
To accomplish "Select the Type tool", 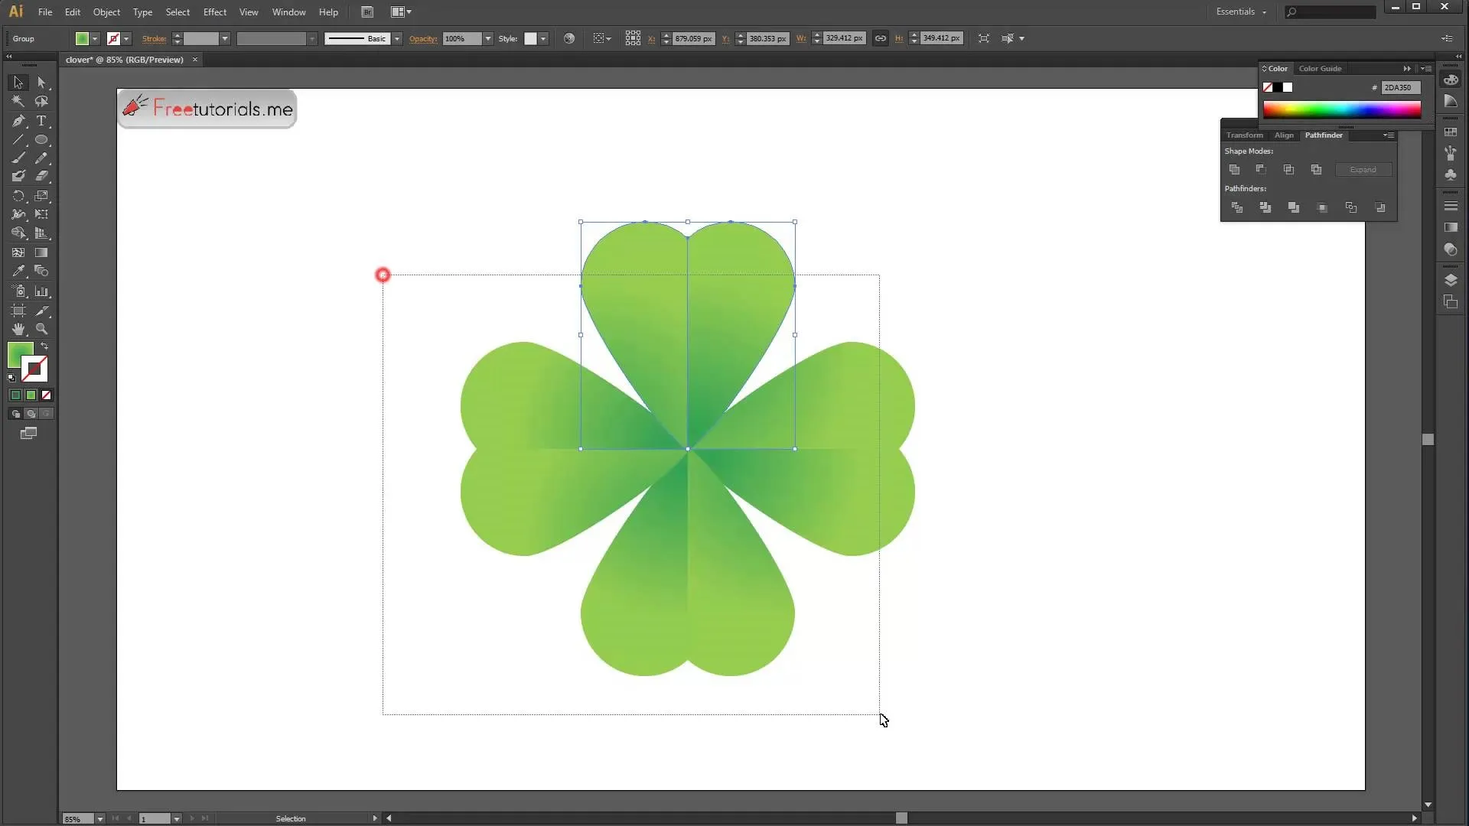I will pos(41,121).
